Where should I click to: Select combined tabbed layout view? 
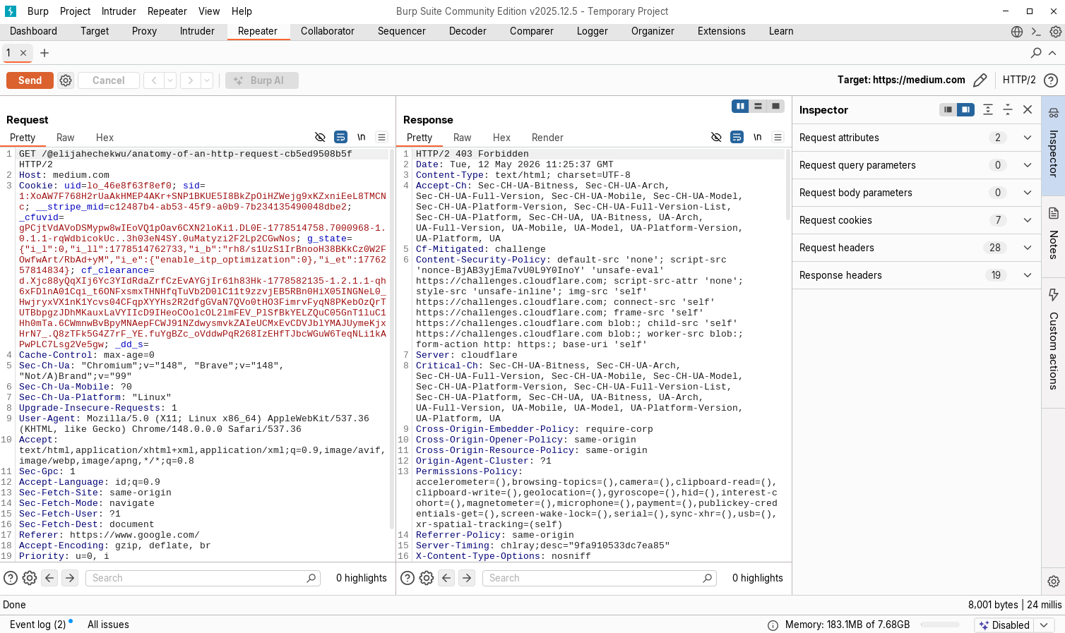(x=775, y=106)
